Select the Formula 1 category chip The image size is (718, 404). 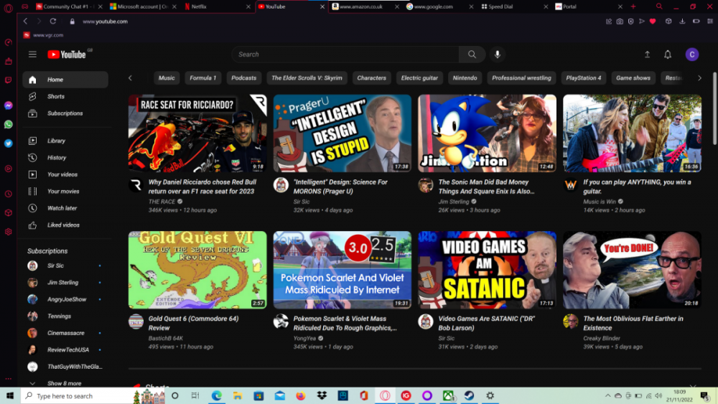tap(203, 78)
